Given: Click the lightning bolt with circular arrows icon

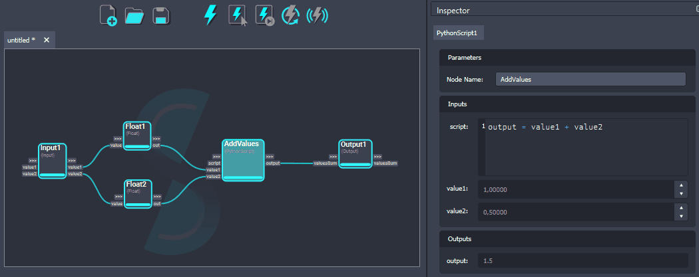Looking at the screenshot, I should point(291,15).
